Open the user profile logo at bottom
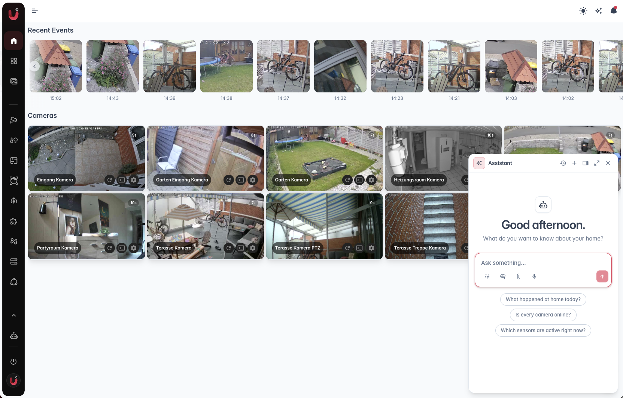The height and width of the screenshot is (398, 623). click(x=14, y=381)
